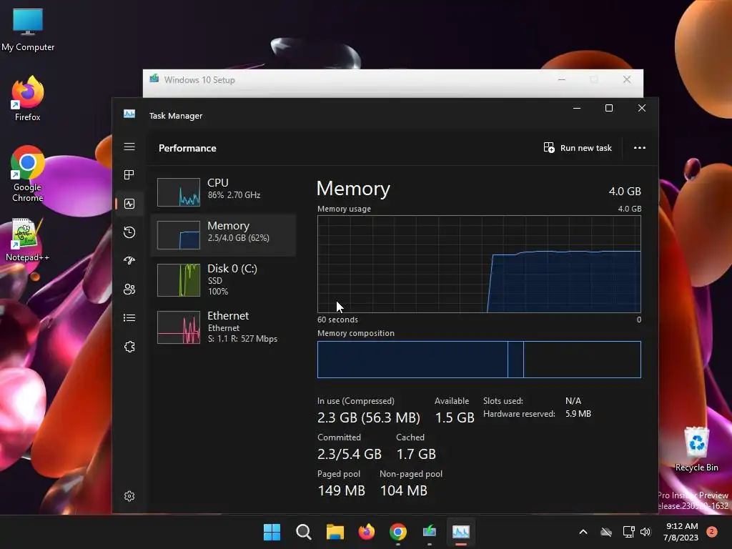Click the Memory composition bar in-use segment
732x549 pixels.
412,360
